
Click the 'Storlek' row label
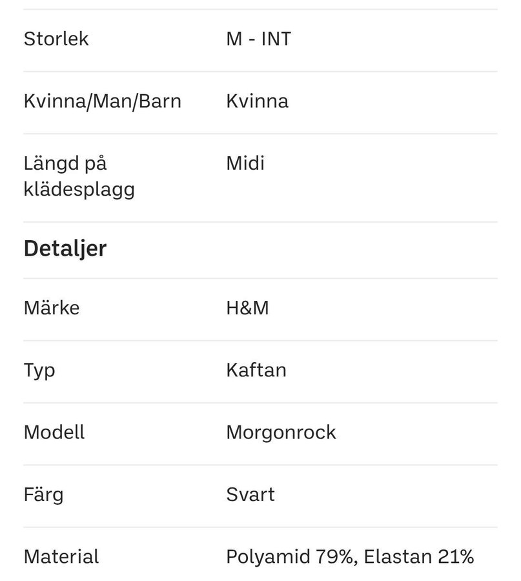pyautogui.click(x=56, y=39)
